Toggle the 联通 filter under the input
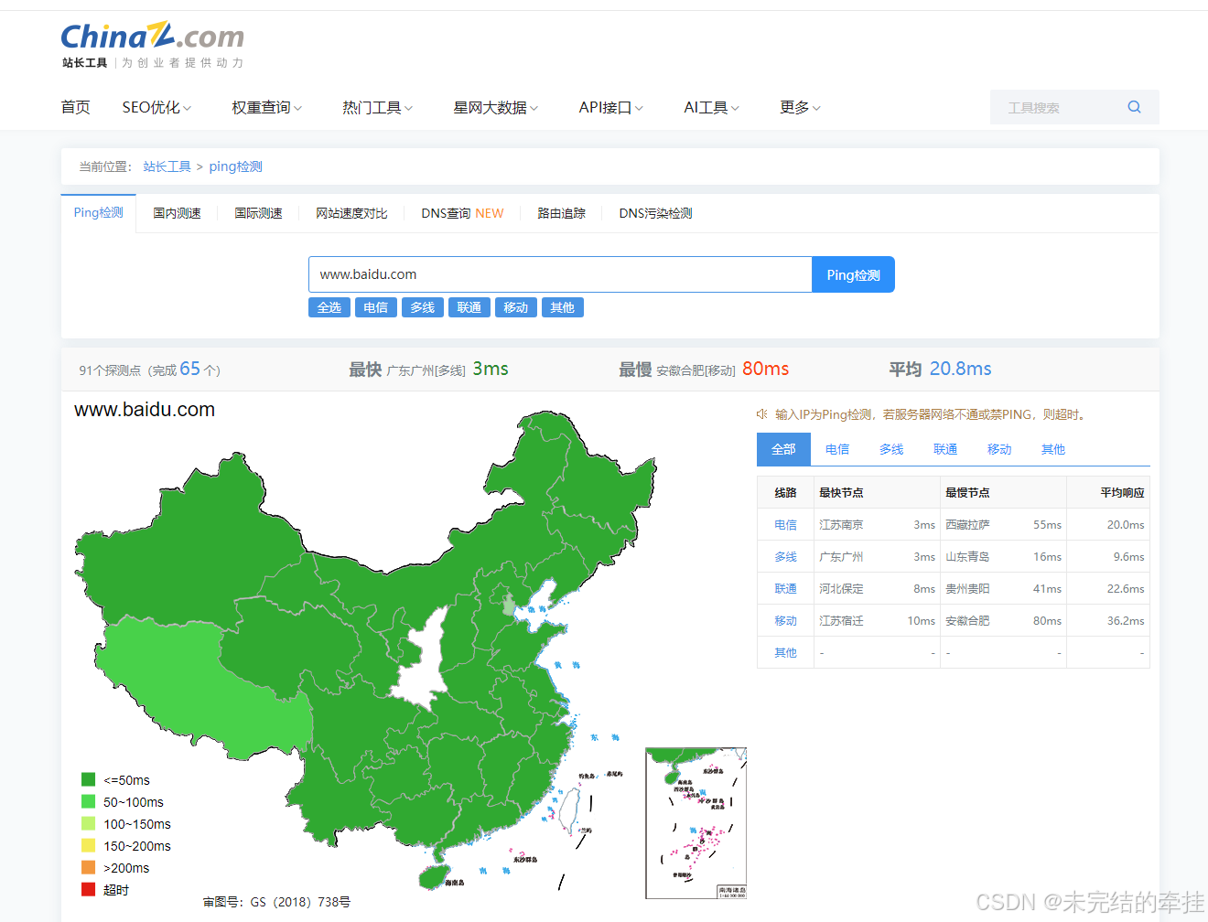The width and height of the screenshot is (1208, 922). click(x=469, y=307)
